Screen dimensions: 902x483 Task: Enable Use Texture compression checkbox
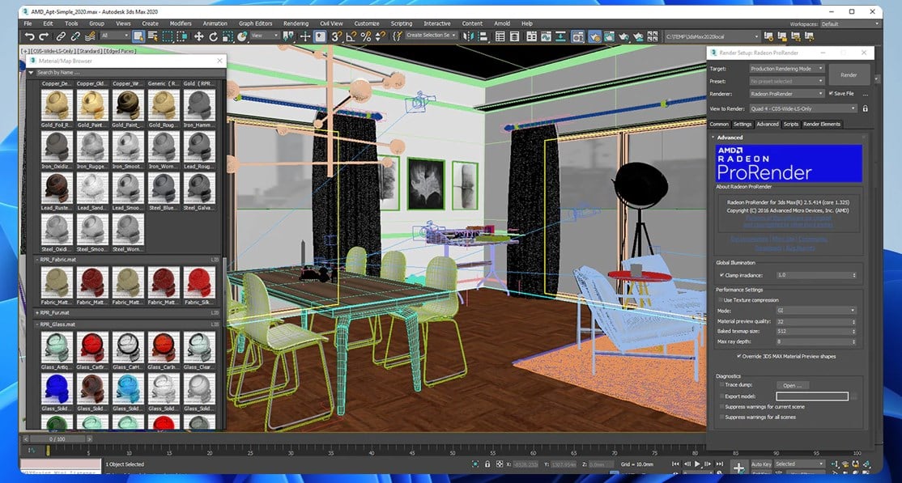point(720,300)
